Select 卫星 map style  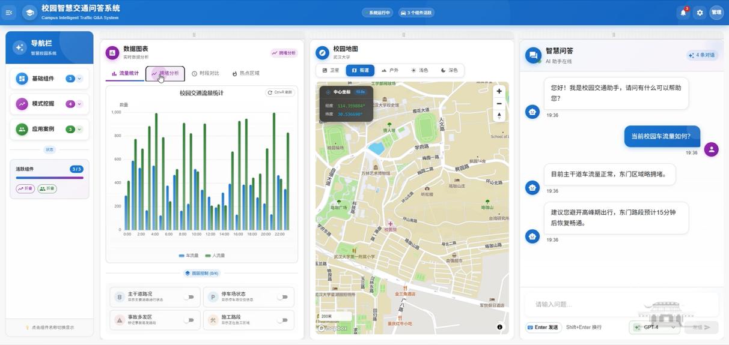point(331,70)
